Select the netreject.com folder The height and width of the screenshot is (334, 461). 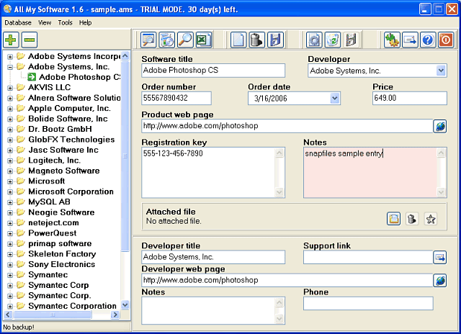[x=53, y=223]
